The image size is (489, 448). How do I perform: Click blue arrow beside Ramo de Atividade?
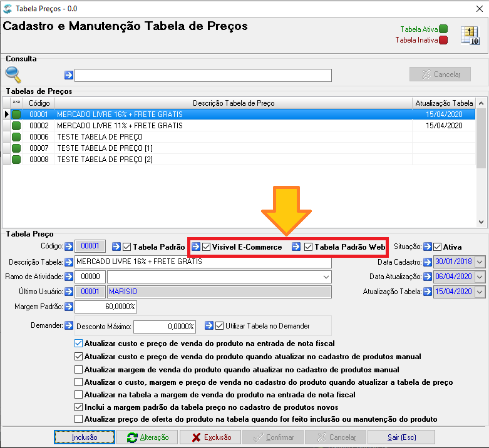pos(69,277)
